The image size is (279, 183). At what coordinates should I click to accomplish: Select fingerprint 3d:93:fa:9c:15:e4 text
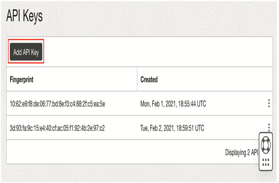tap(57, 128)
